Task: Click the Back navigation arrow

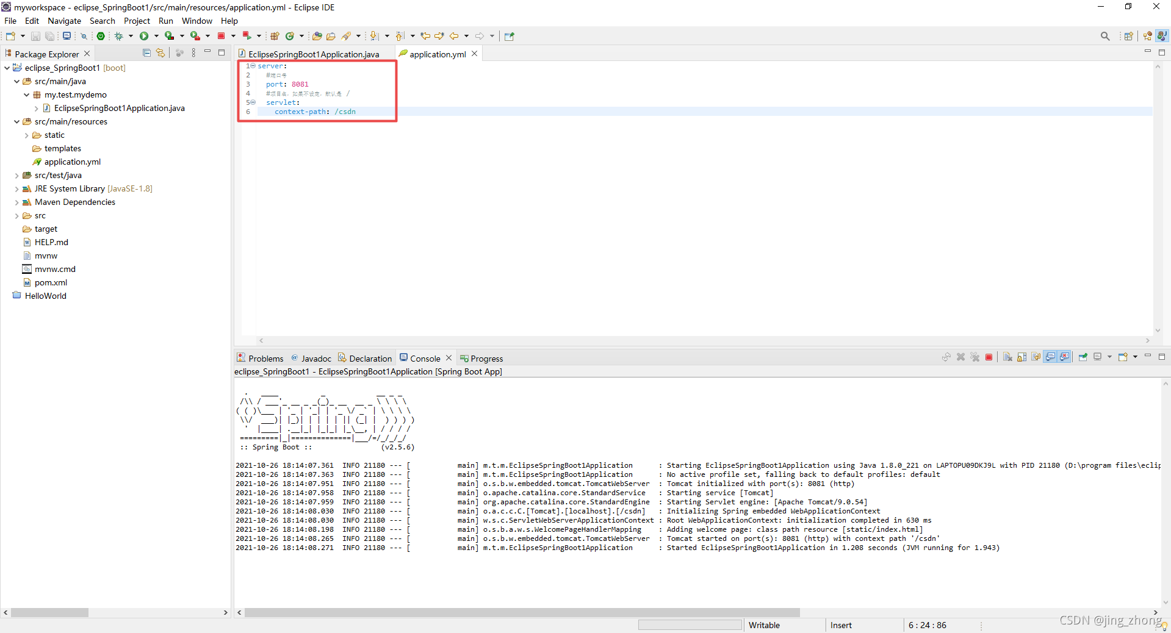Action: pos(454,36)
